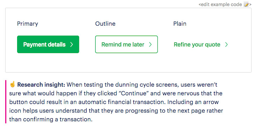Screen dimensions: 255x126
Task: Click the pink vertical bar of the callout
Action: coord(6,102)
